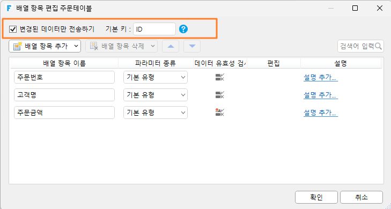This screenshot has width=391, height=209.
Task: Open data validation icon for 주문금액 row
Action: tap(220, 113)
